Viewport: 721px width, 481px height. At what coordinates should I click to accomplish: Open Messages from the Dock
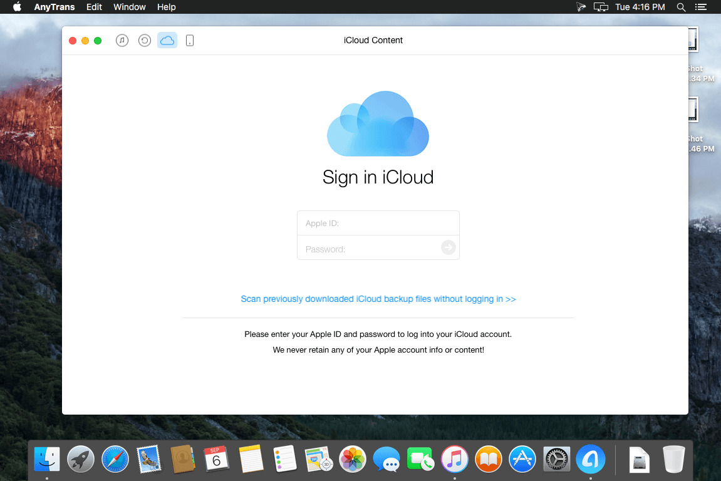(x=386, y=459)
